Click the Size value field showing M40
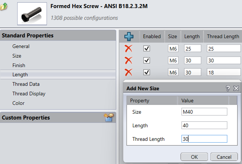 pyautogui.click(x=204, y=112)
